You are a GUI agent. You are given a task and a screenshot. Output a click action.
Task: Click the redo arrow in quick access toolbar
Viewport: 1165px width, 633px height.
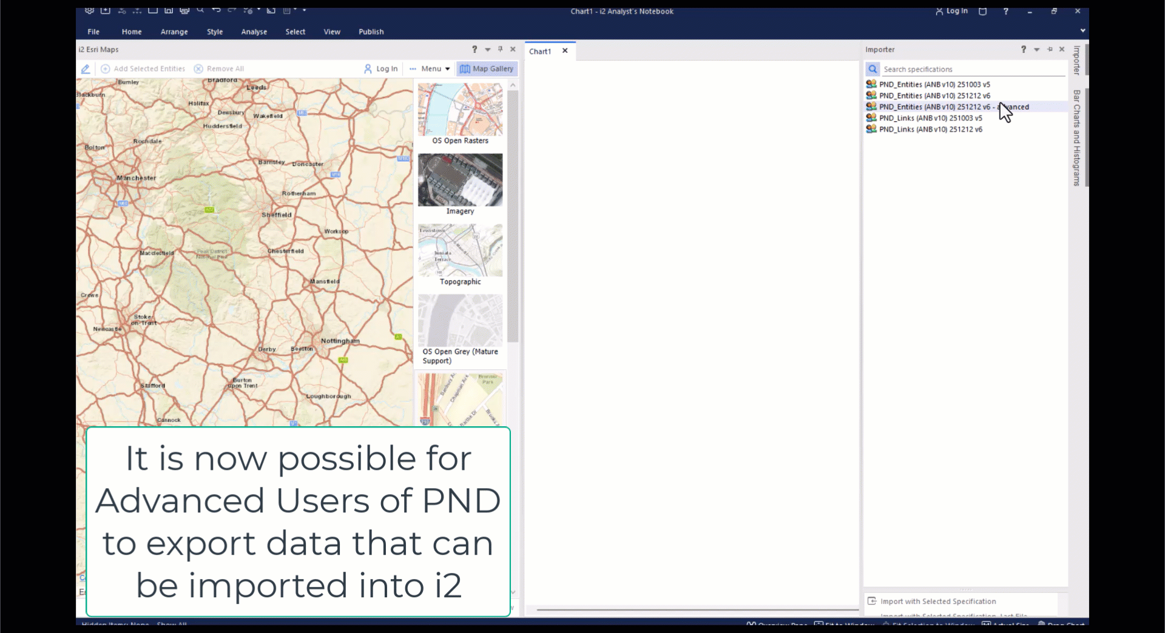(x=232, y=10)
